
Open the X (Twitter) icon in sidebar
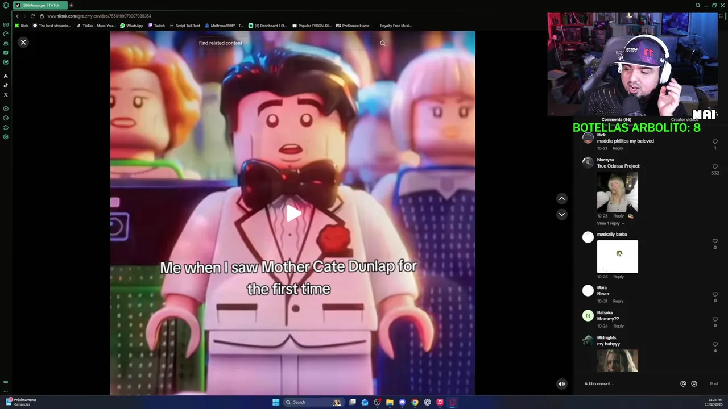6,95
